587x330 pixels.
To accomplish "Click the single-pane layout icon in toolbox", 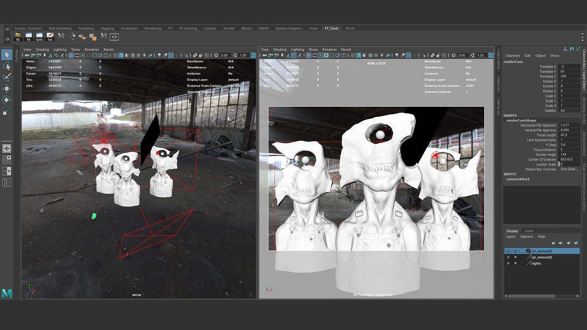I will click(7, 148).
